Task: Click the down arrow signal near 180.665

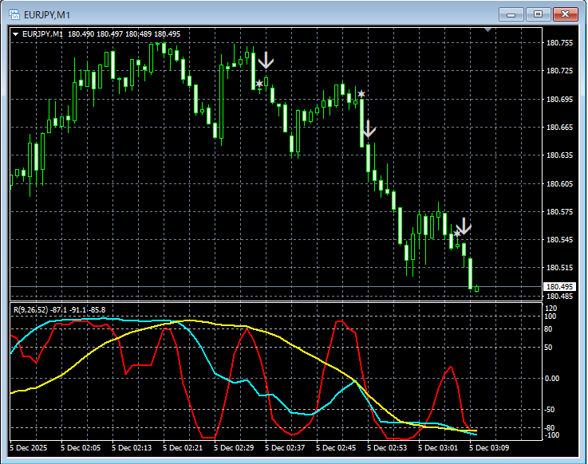Action: click(367, 128)
